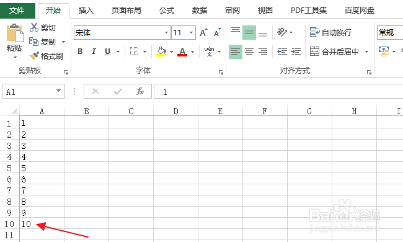
Task: Toggle left text alignment
Action: point(236,52)
